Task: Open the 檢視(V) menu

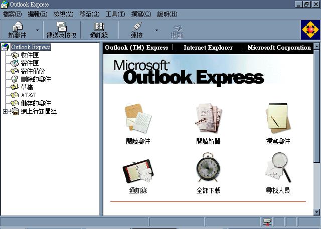Action: point(64,14)
